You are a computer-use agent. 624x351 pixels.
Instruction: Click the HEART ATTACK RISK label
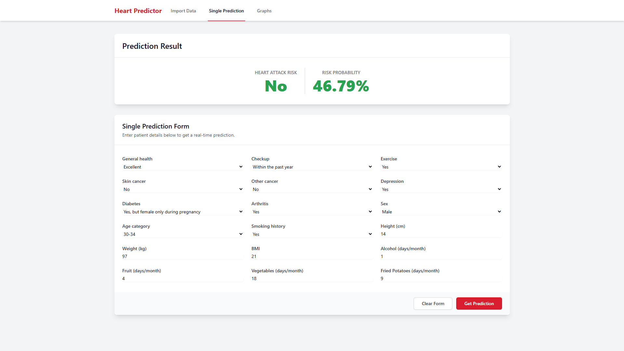click(276, 73)
